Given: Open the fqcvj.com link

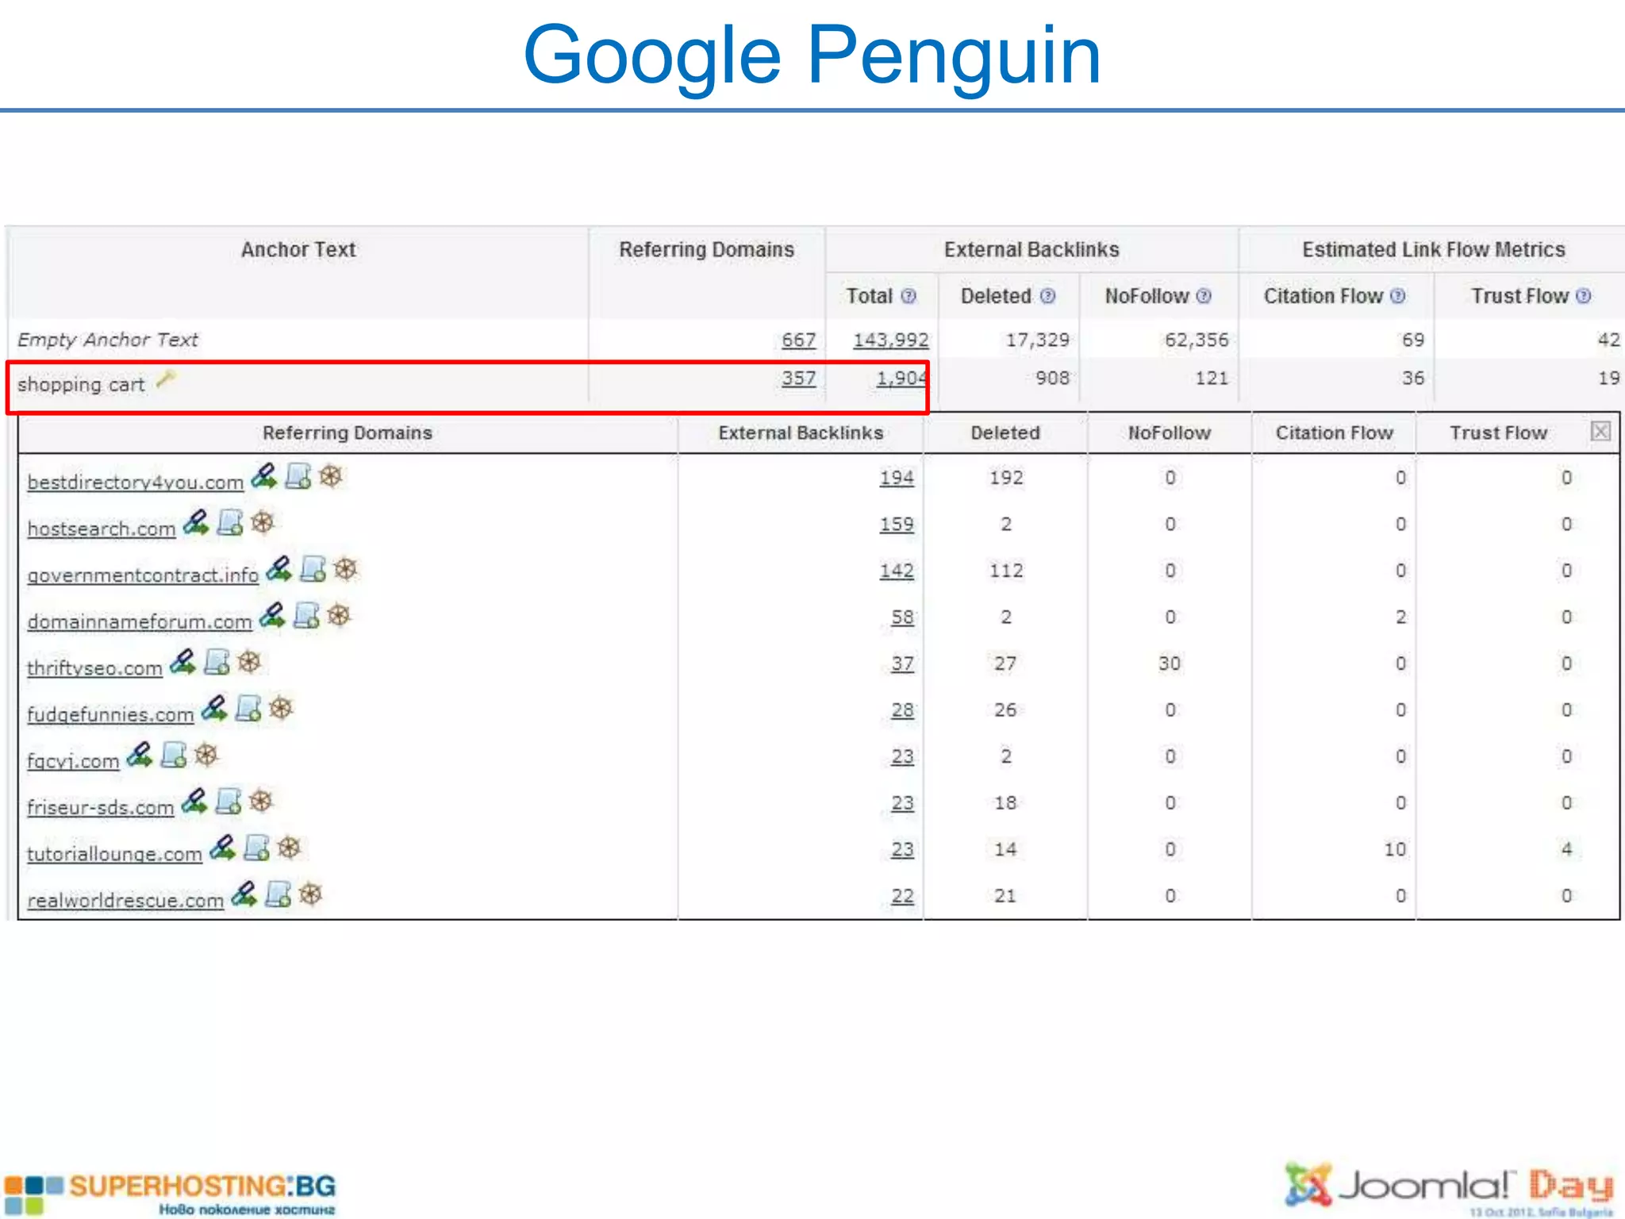Looking at the screenshot, I should pos(74,761).
